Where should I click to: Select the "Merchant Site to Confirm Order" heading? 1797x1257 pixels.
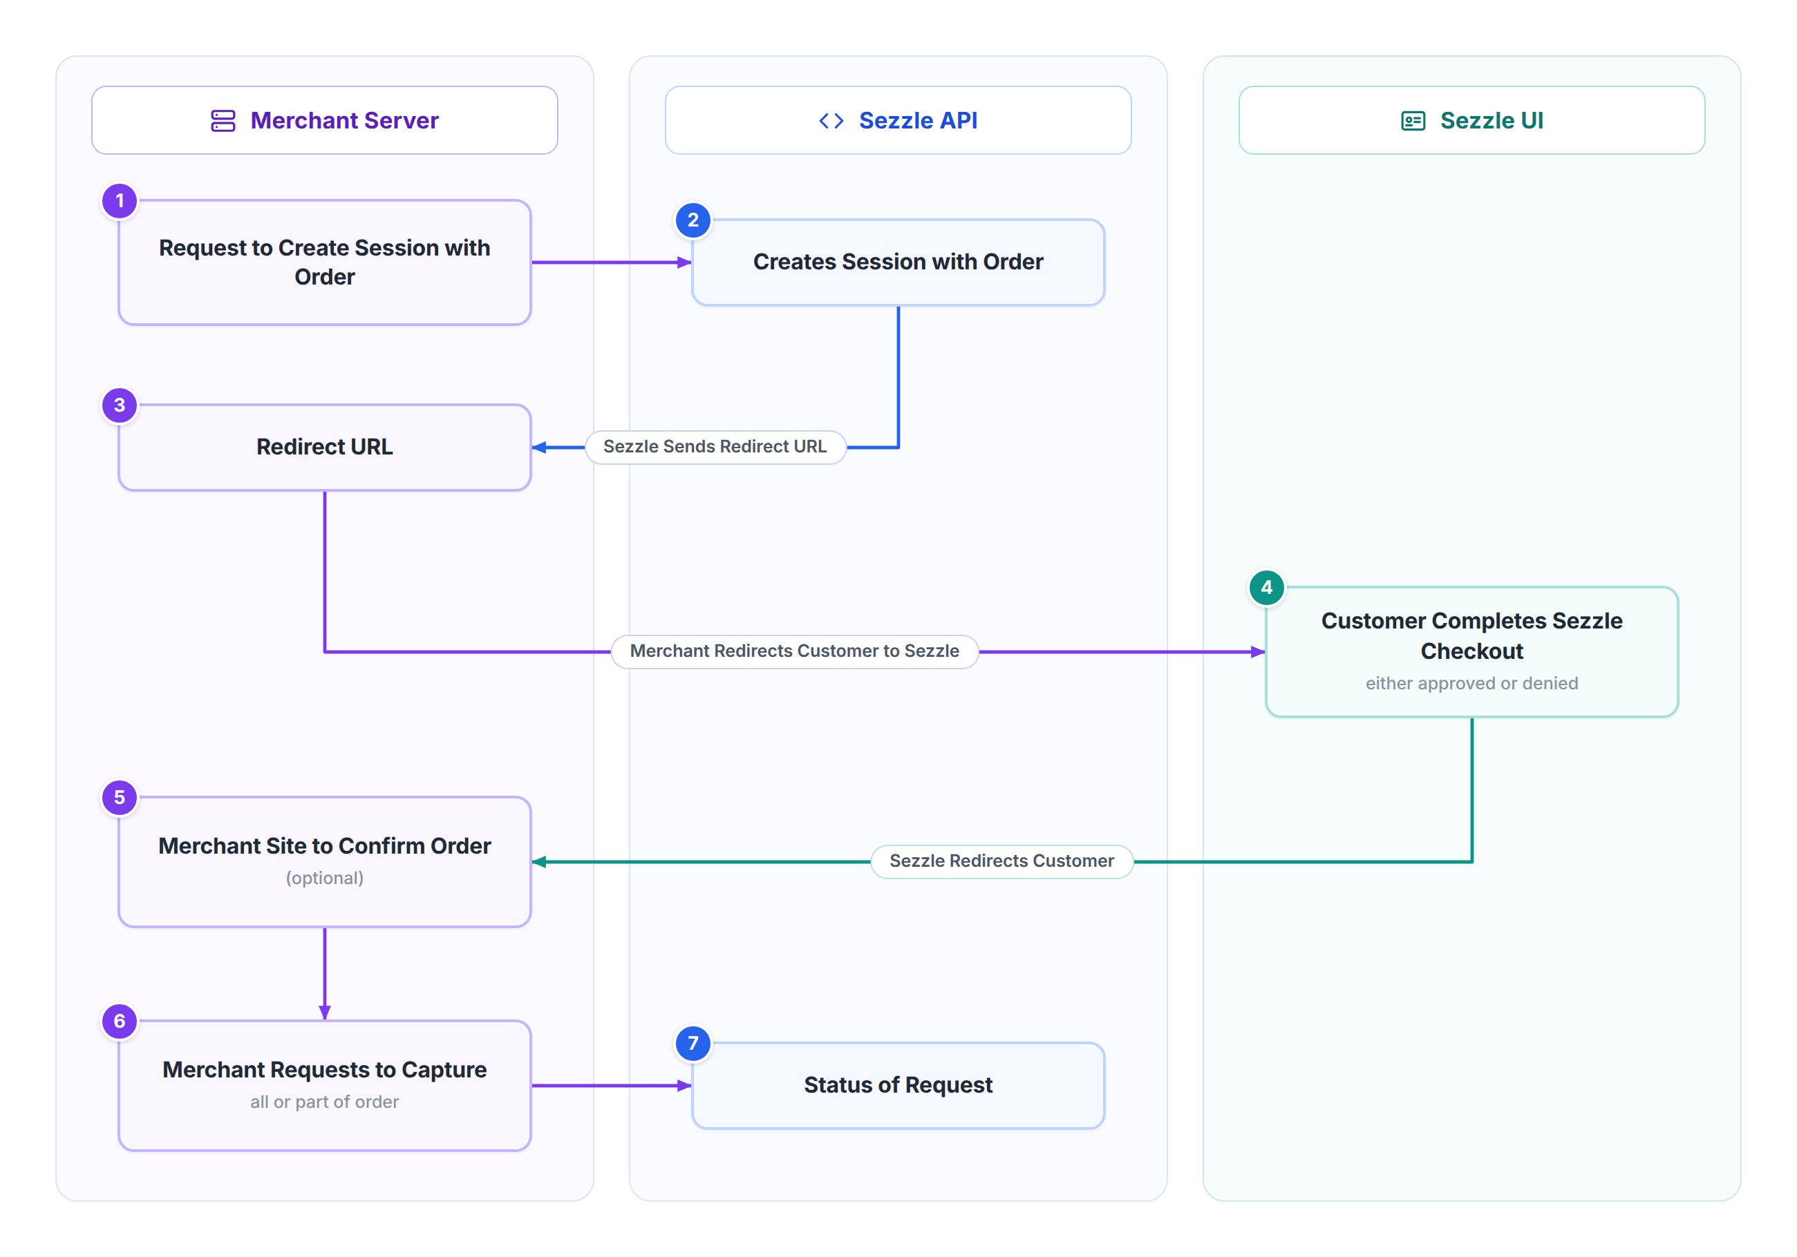click(x=325, y=845)
